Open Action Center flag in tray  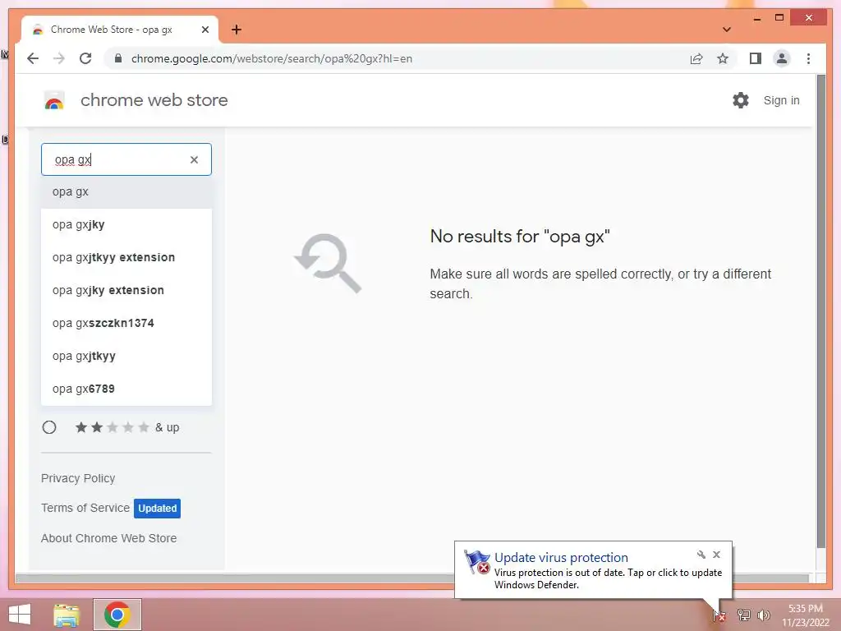point(719,615)
